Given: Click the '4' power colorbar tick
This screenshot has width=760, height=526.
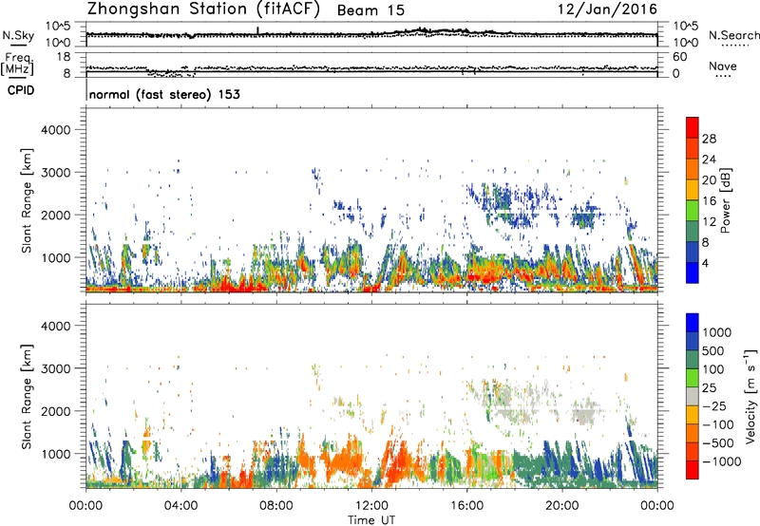Looking at the screenshot, I should 706,264.
